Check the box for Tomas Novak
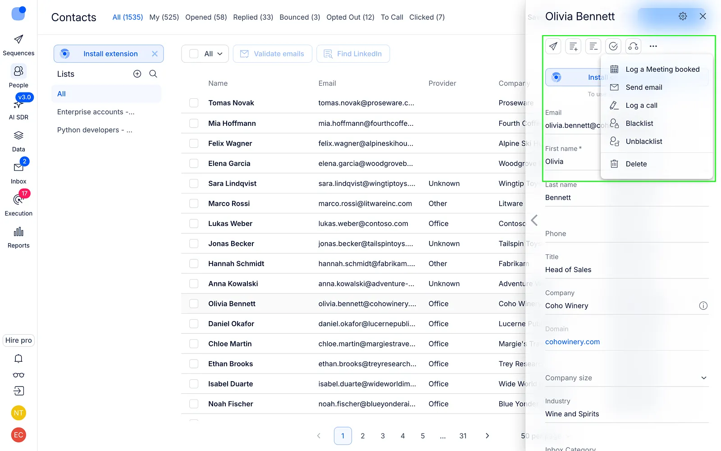This screenshot has width=721, height=451. coord(194,103)
